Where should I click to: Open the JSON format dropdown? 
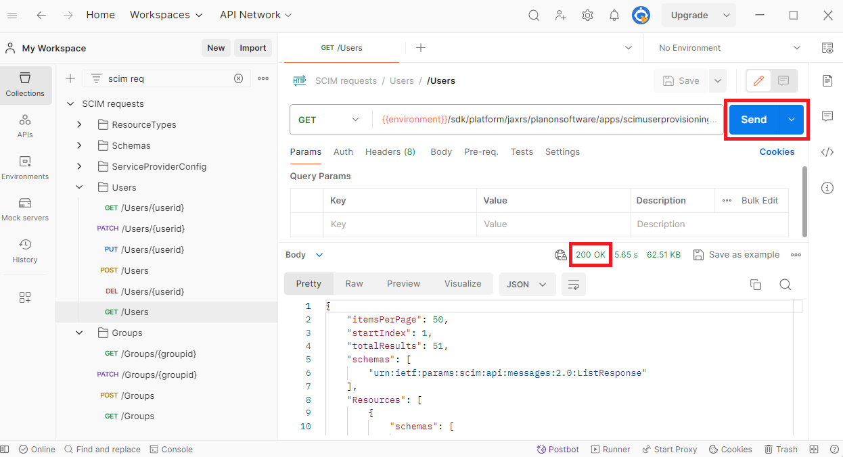[x=527, y=285]
